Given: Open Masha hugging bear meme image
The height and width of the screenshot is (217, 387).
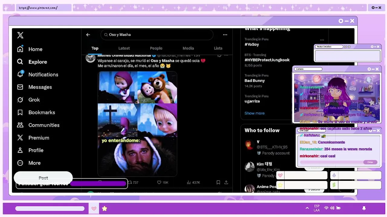Looking at the screenshot, I should 157,87.
